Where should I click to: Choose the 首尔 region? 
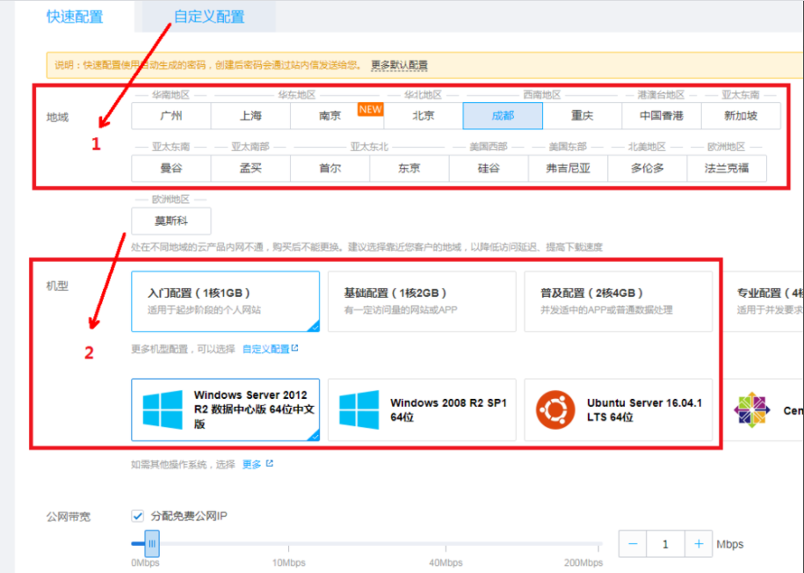(330, 168)
